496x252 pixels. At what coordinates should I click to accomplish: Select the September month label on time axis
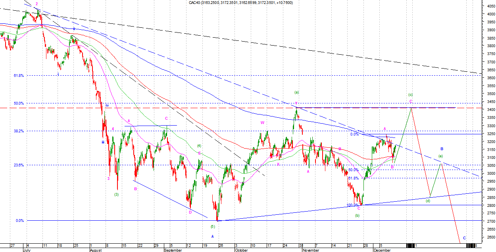coord(173,250)
